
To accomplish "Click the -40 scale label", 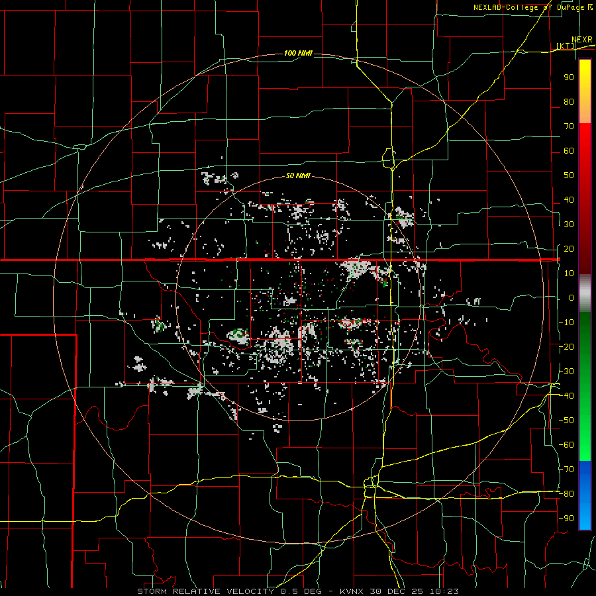I will pyautogui.click(x=566, y=396).
